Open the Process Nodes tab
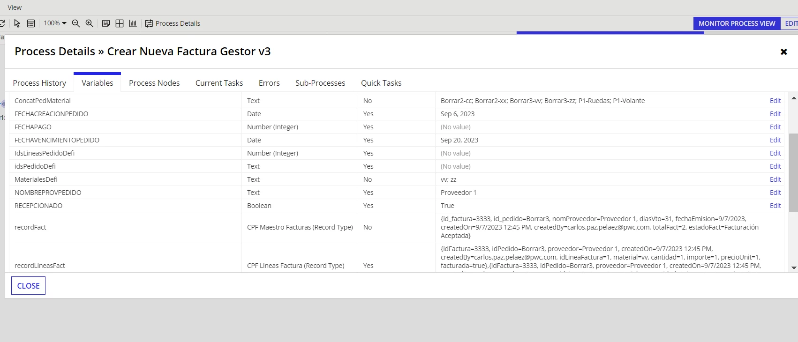The width and height of the screenshot is (798, 342). click(x=154, y=83)
